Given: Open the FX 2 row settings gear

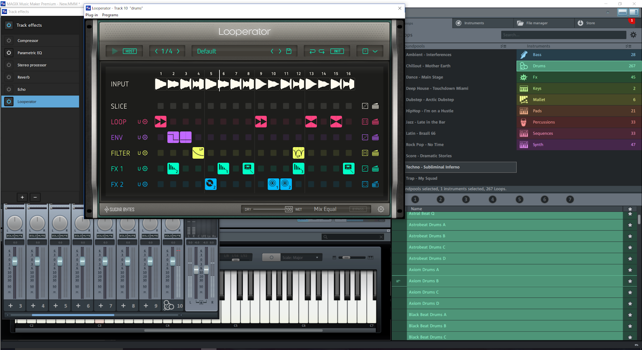Looking at the screenshot, I should pos(145,184).
